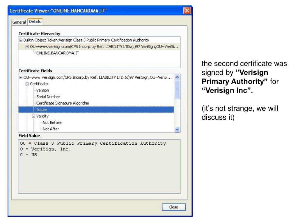Select the Not After field

[x=51, y=129]
